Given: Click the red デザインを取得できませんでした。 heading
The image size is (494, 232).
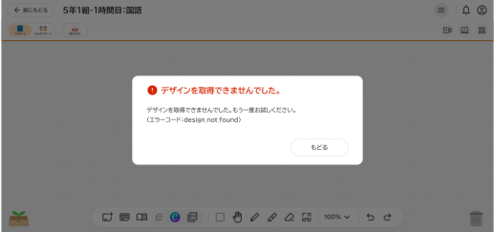Looking at the screenshot, I should (x=221, y=91).
